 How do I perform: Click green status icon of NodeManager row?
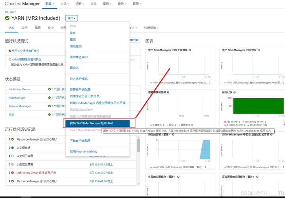click(x=50, y=98)
